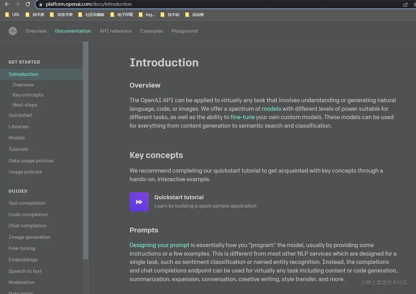The width and height of the screenshot is (416, 294).
Task: Follow the 'models' link in Overview paragraph
Action: (x=271, y=109)
